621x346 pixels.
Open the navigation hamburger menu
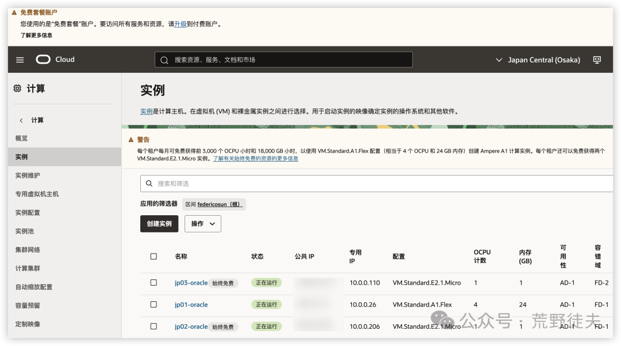coord(20,59)
